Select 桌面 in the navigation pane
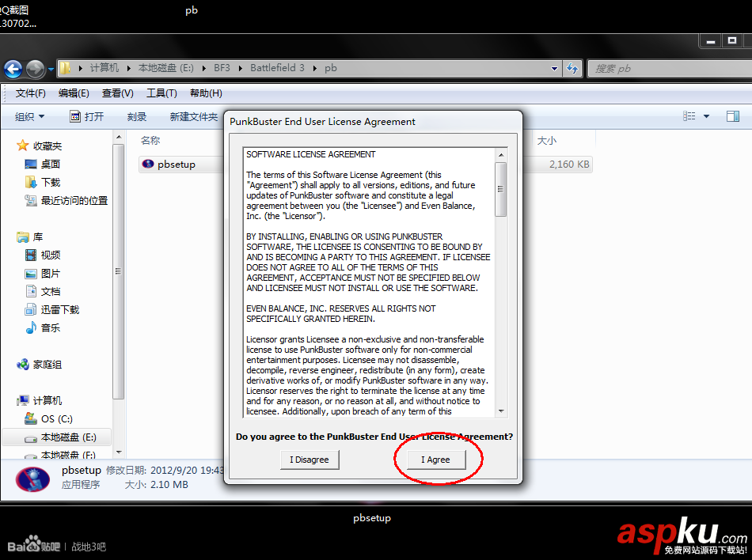Viewport: 752px width, 560px height. 51,165
